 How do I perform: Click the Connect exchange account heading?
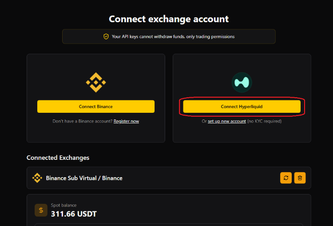click(169, 19)
